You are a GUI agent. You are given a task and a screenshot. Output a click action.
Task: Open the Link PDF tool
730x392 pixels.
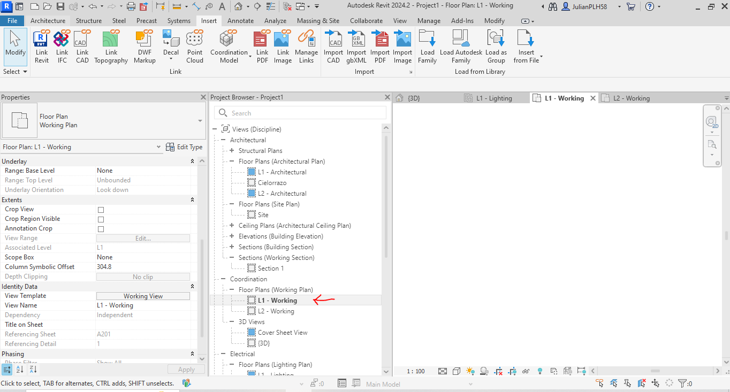point(262,47)
